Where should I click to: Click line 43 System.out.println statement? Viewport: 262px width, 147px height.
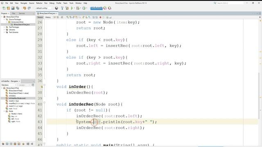point(116,122)
